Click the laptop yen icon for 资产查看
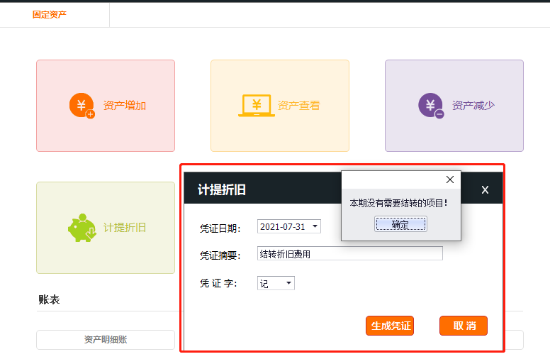The width and height of the screenshot is (550, 359). pyautogui.click(x=256, y=106)
